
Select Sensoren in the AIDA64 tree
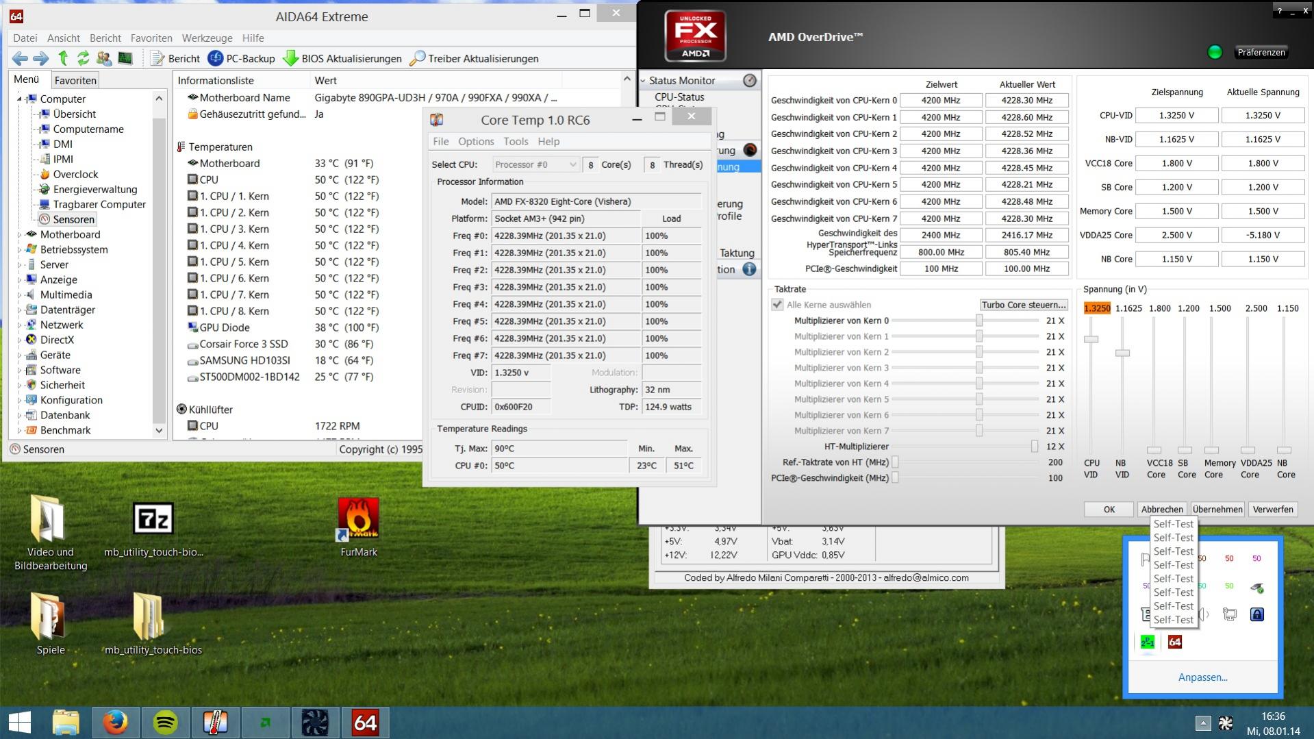[73, 220]
